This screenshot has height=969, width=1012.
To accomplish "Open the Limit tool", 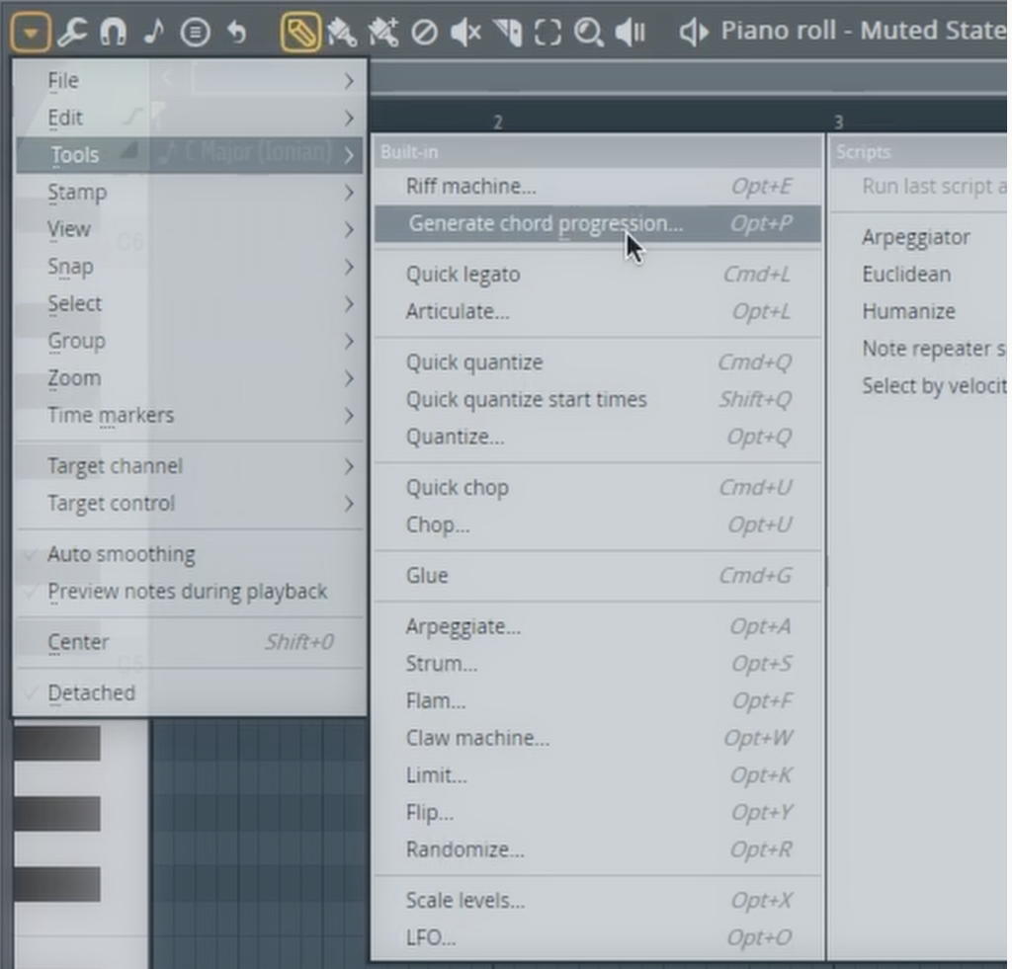I will [x=598, y=775].
